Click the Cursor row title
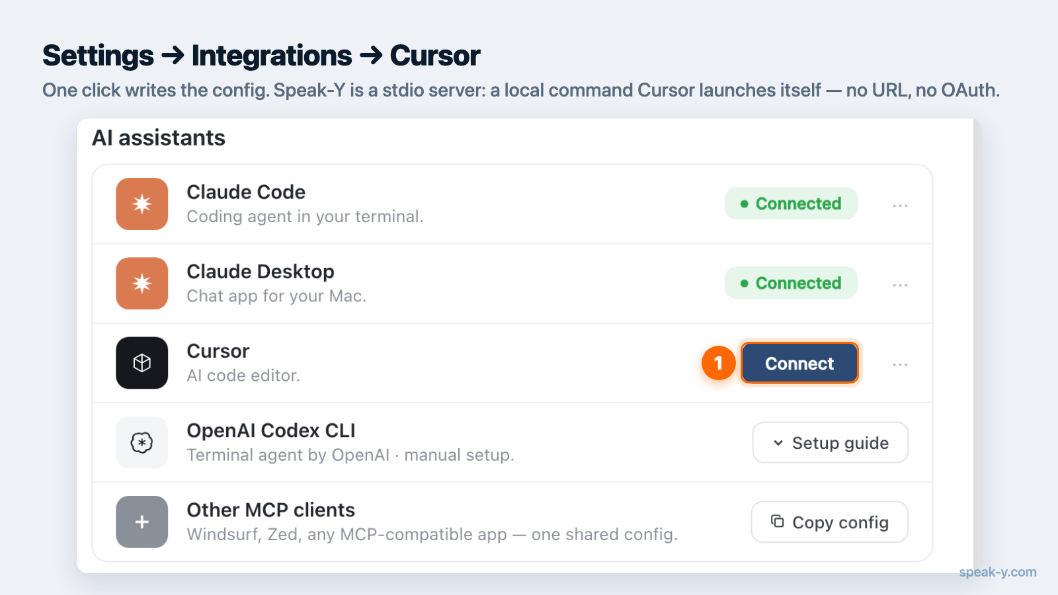Screen dimensions: 1058x595 coord(218,350)
